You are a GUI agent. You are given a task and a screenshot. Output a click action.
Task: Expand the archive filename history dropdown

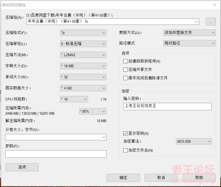pos(196,22)
